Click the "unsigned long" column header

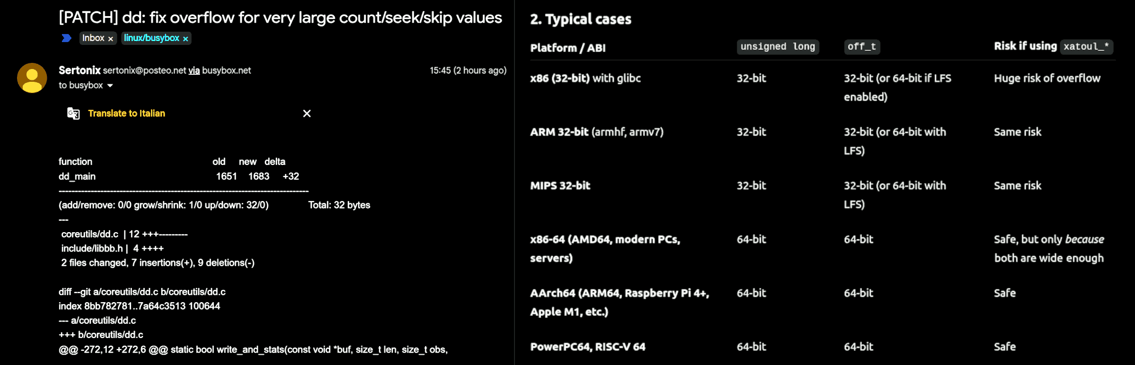[x=777, y=47]
